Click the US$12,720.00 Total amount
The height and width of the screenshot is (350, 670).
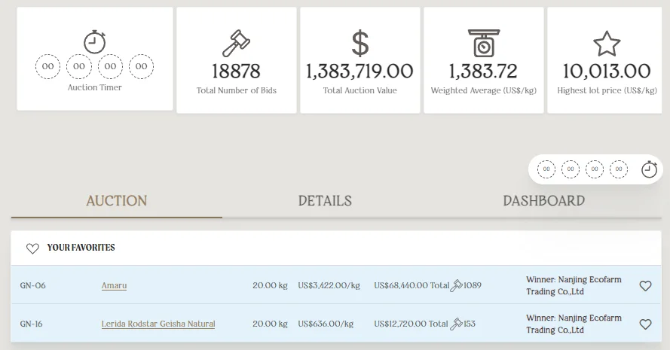(x=411, y=324)
